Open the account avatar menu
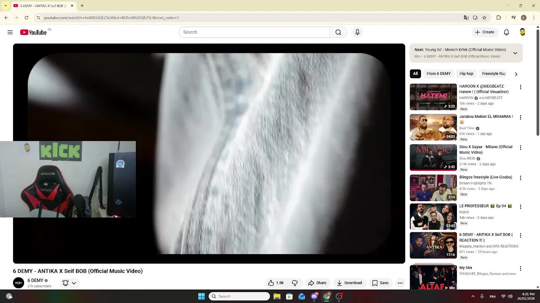 pos(523,32)
